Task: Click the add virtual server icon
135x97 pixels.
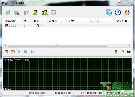Action: point(8,13)
